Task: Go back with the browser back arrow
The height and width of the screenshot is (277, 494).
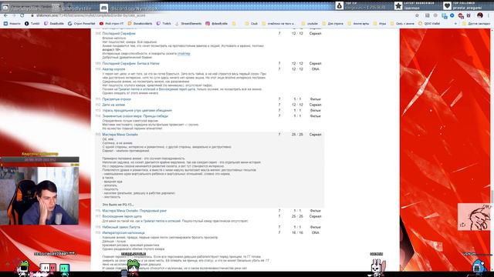Action: pos(5,15)
